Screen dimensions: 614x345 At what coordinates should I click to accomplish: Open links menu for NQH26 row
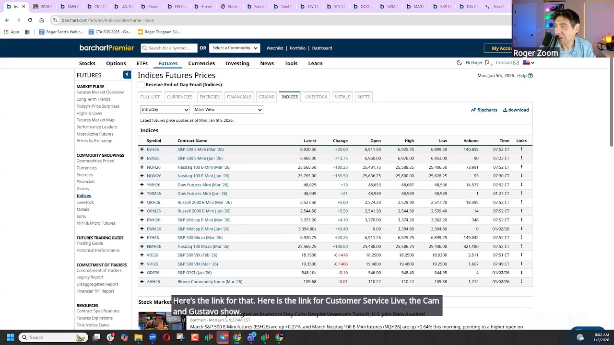pyautogui.click(x=521, y=167)
